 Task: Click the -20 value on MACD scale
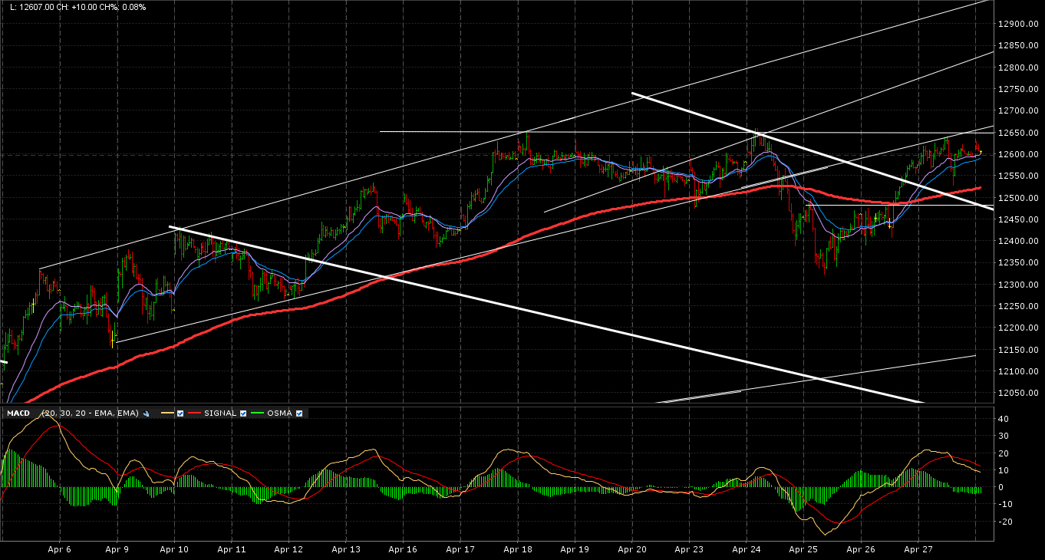(x=1006, y=522)
